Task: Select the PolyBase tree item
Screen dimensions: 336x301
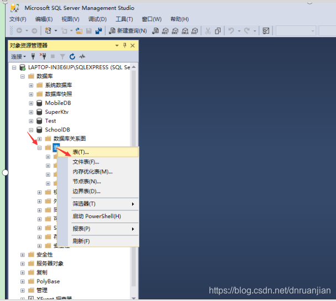Action: 48,281
